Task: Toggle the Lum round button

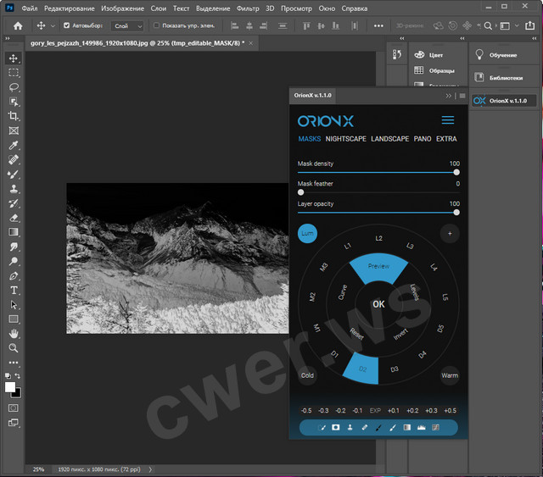Action: pyautogui.click(x=307, y=235)
